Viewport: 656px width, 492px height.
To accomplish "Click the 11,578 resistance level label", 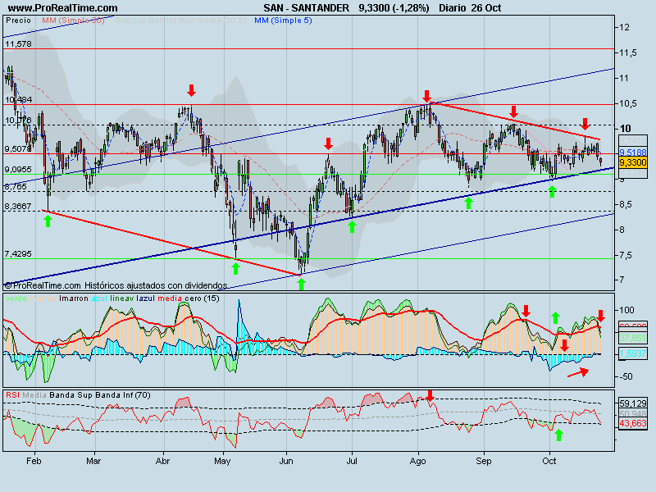I will point(18,44).
